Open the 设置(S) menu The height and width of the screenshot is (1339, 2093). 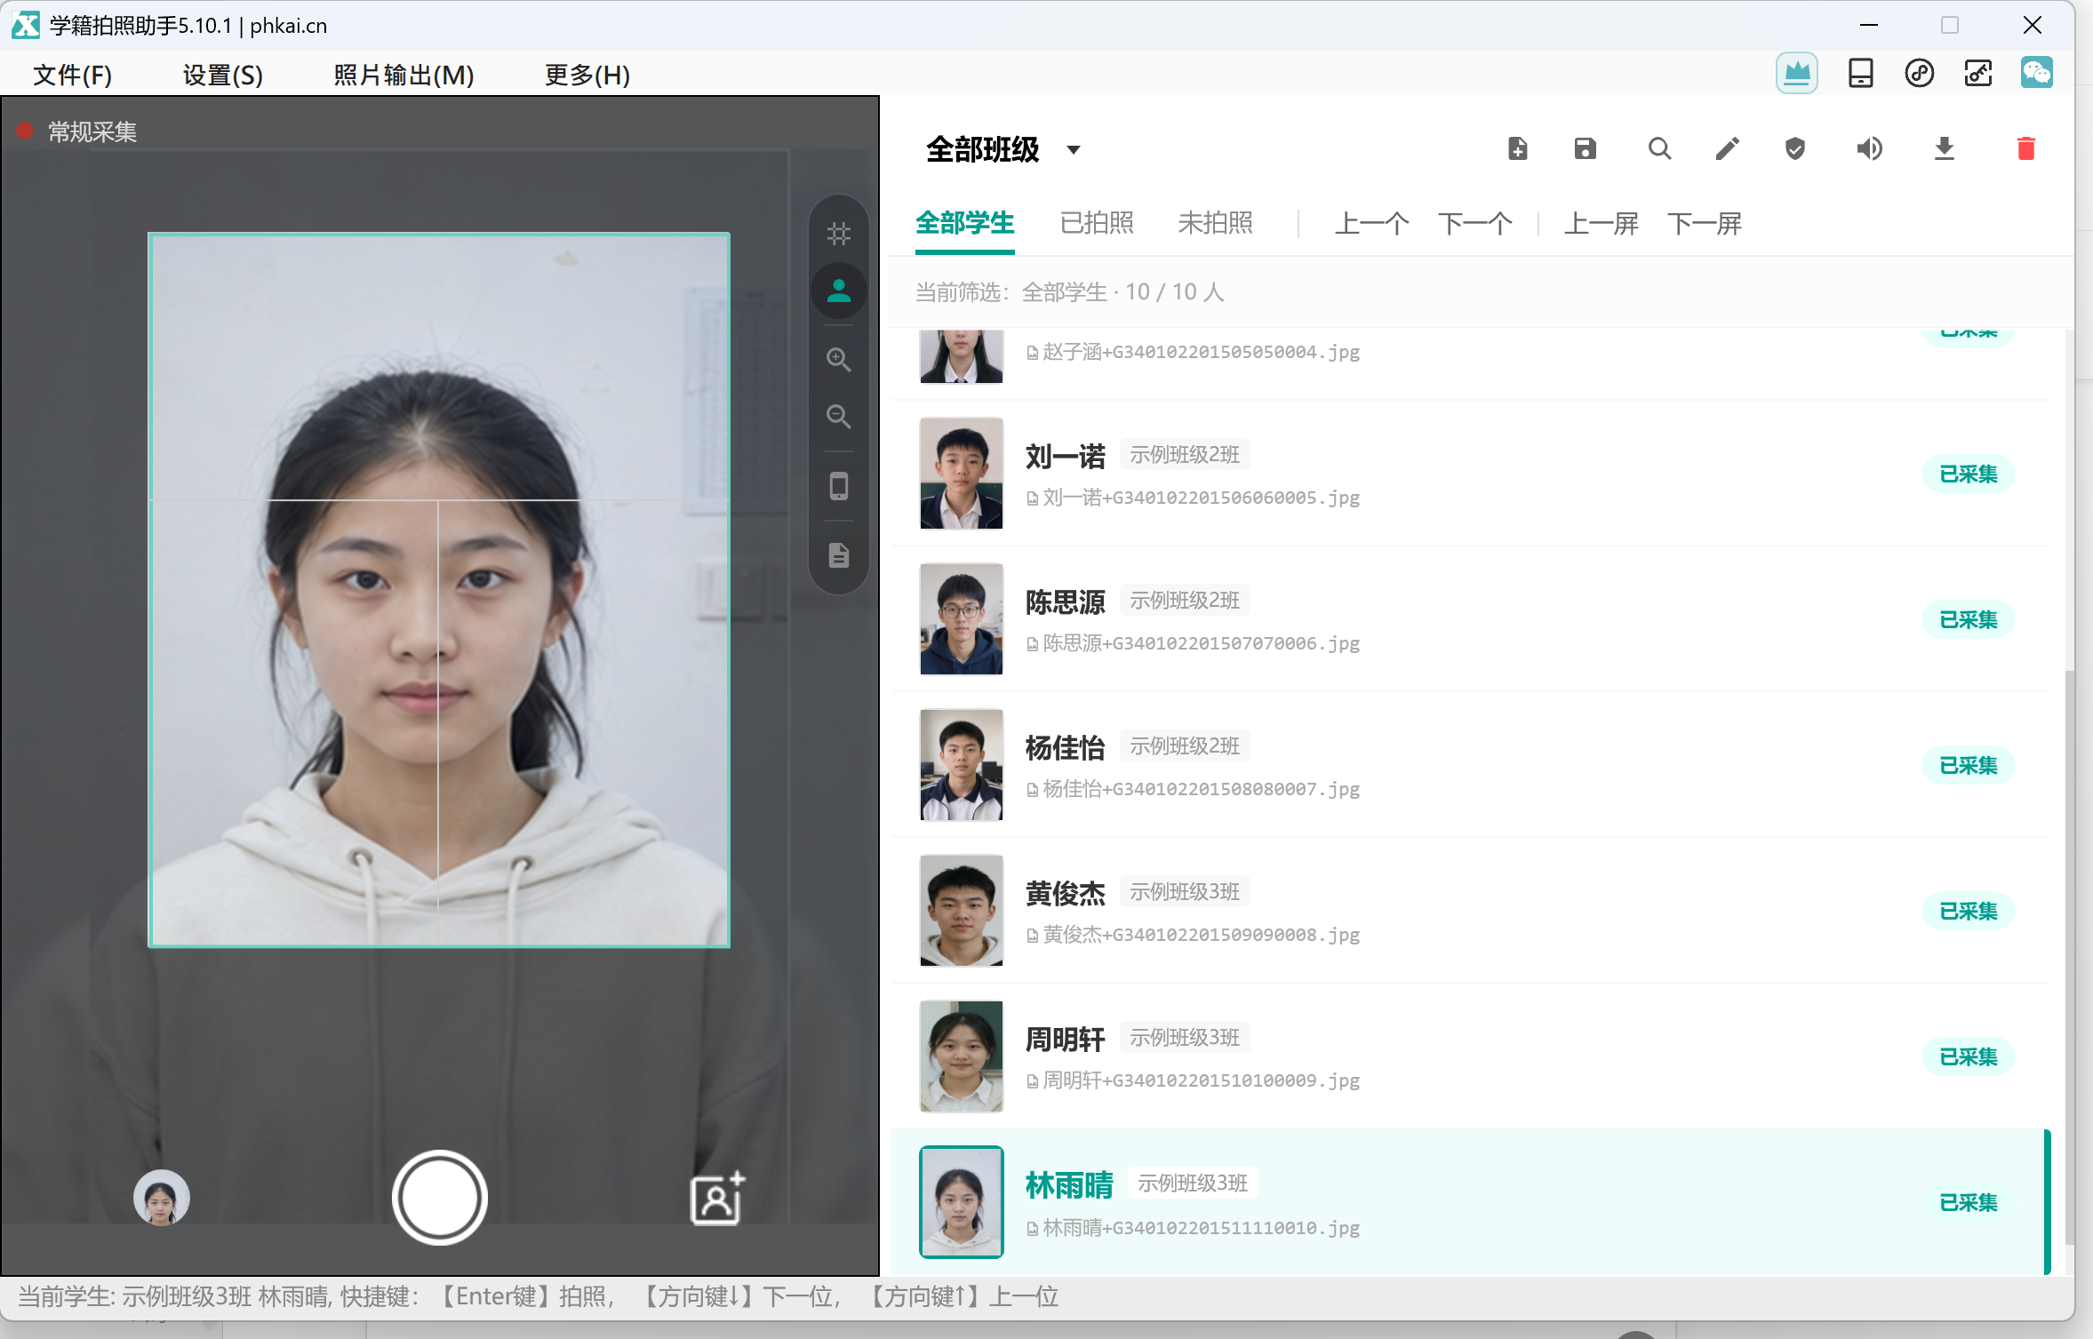click(x=223, y=75)
